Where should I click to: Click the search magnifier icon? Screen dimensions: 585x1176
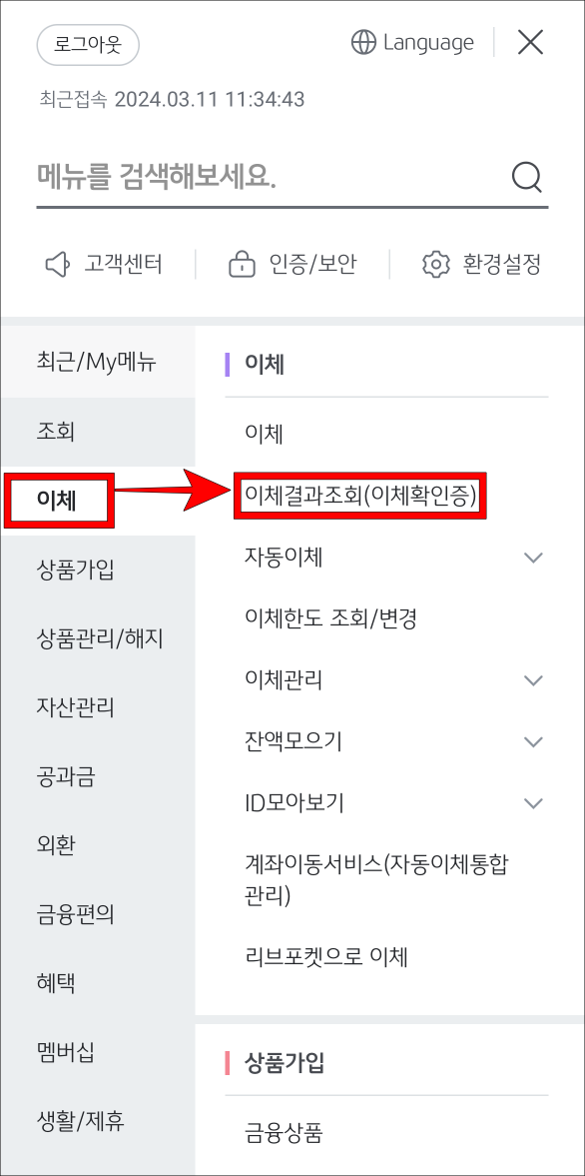[525, 177]
